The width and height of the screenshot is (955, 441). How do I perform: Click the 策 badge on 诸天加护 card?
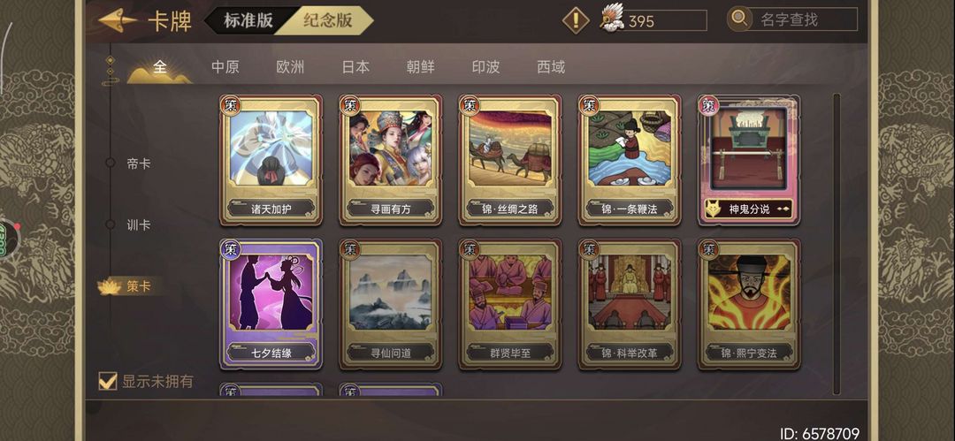pos(231,105)
